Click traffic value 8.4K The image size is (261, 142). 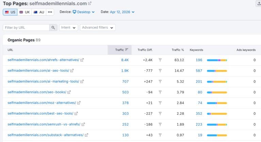(x=125, y=60)
